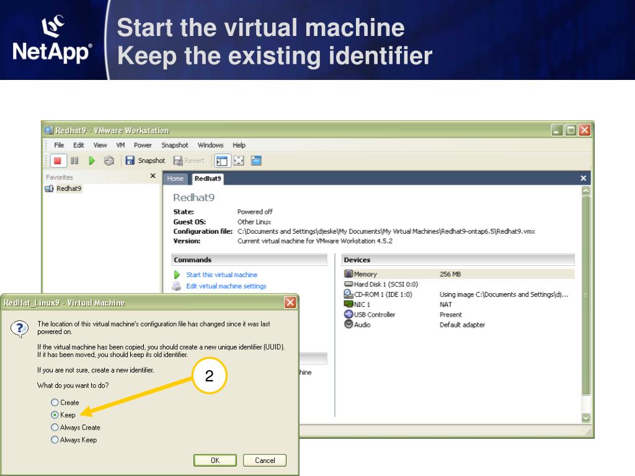Open the Snapshot menu
The height and width of the screenshot is (476, 635).
click(x=174, y=145)
